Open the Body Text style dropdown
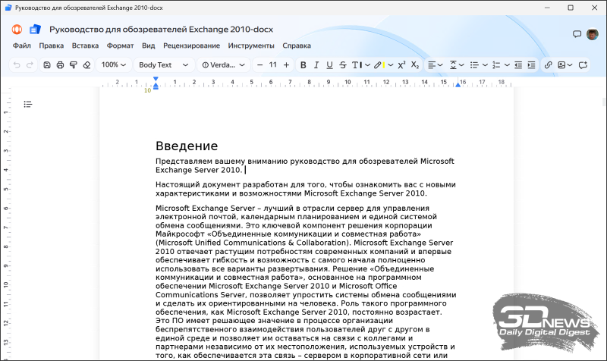Screen dimensions: 607x361 coord(163,65)
